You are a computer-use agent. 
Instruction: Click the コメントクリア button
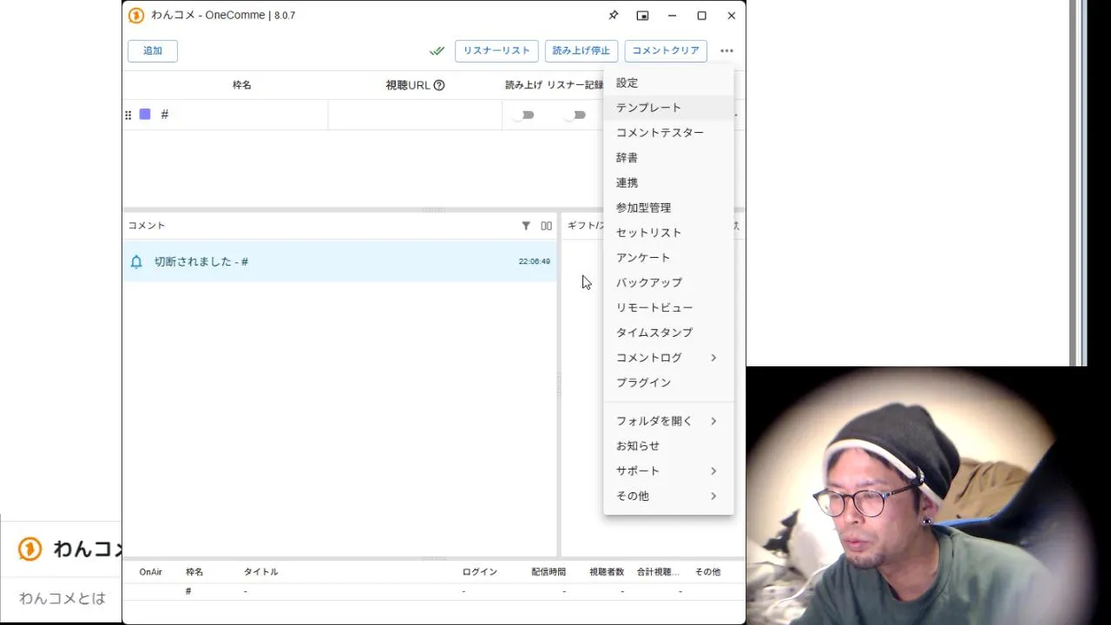666,50
